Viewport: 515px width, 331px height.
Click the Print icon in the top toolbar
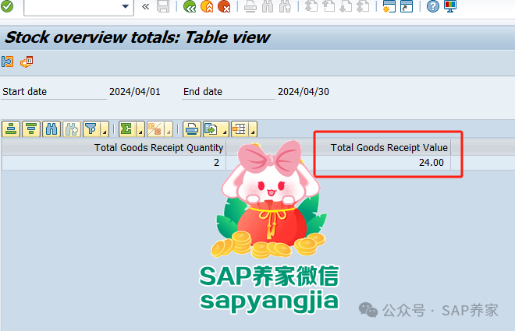click(250, 6)
